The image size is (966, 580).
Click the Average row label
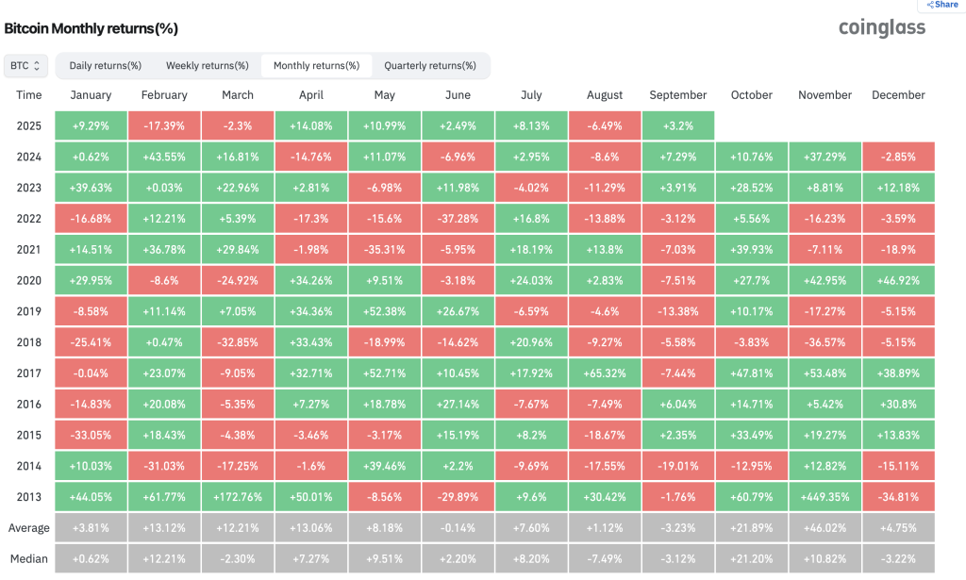click(x=28, y=526)
